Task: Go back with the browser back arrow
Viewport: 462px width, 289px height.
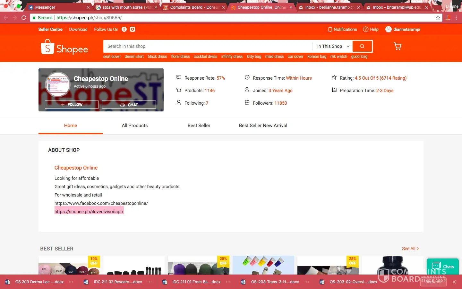Action: (x=6, y=18)
